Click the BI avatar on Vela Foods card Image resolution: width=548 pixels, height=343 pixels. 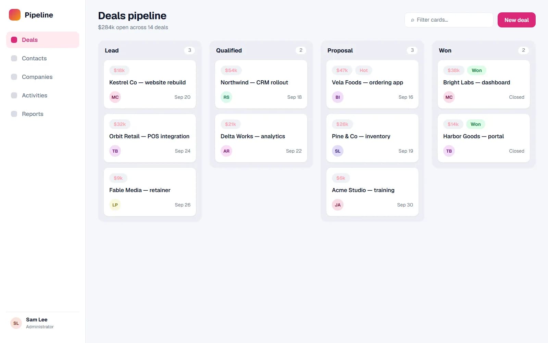[338, 97]
